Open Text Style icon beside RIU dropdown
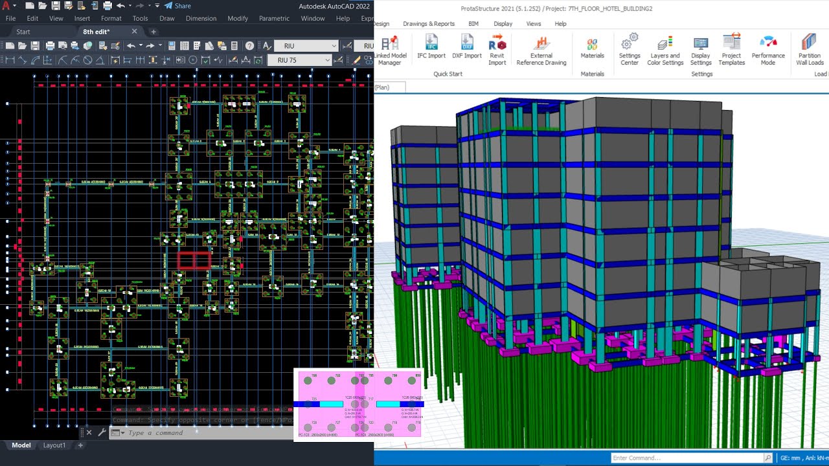This screenshot has width=829, height=466. [267, 46]
